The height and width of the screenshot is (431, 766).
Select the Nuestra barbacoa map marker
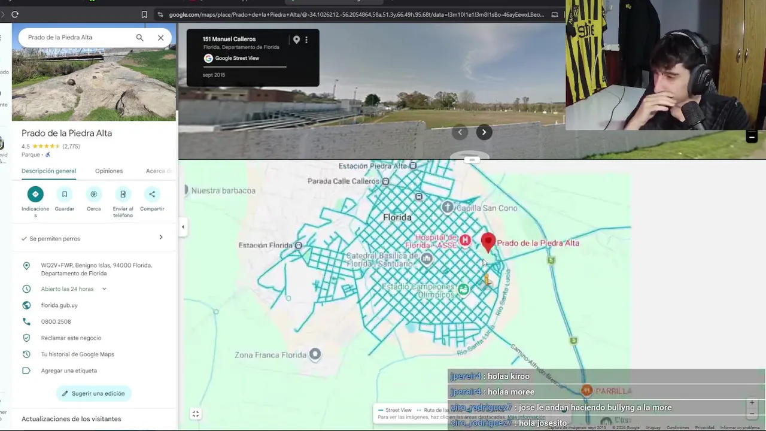pos(187,190)
